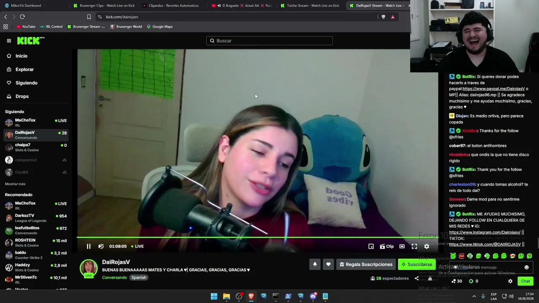Open recommended channel ROSHTEIN
This screenshot has height=303, width=539.
coord(36,243)
